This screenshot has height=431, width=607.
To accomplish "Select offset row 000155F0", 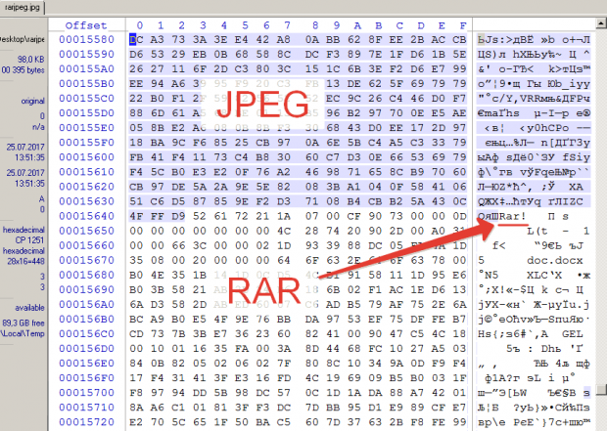I will pyautogui.click(x=87, y=143).
